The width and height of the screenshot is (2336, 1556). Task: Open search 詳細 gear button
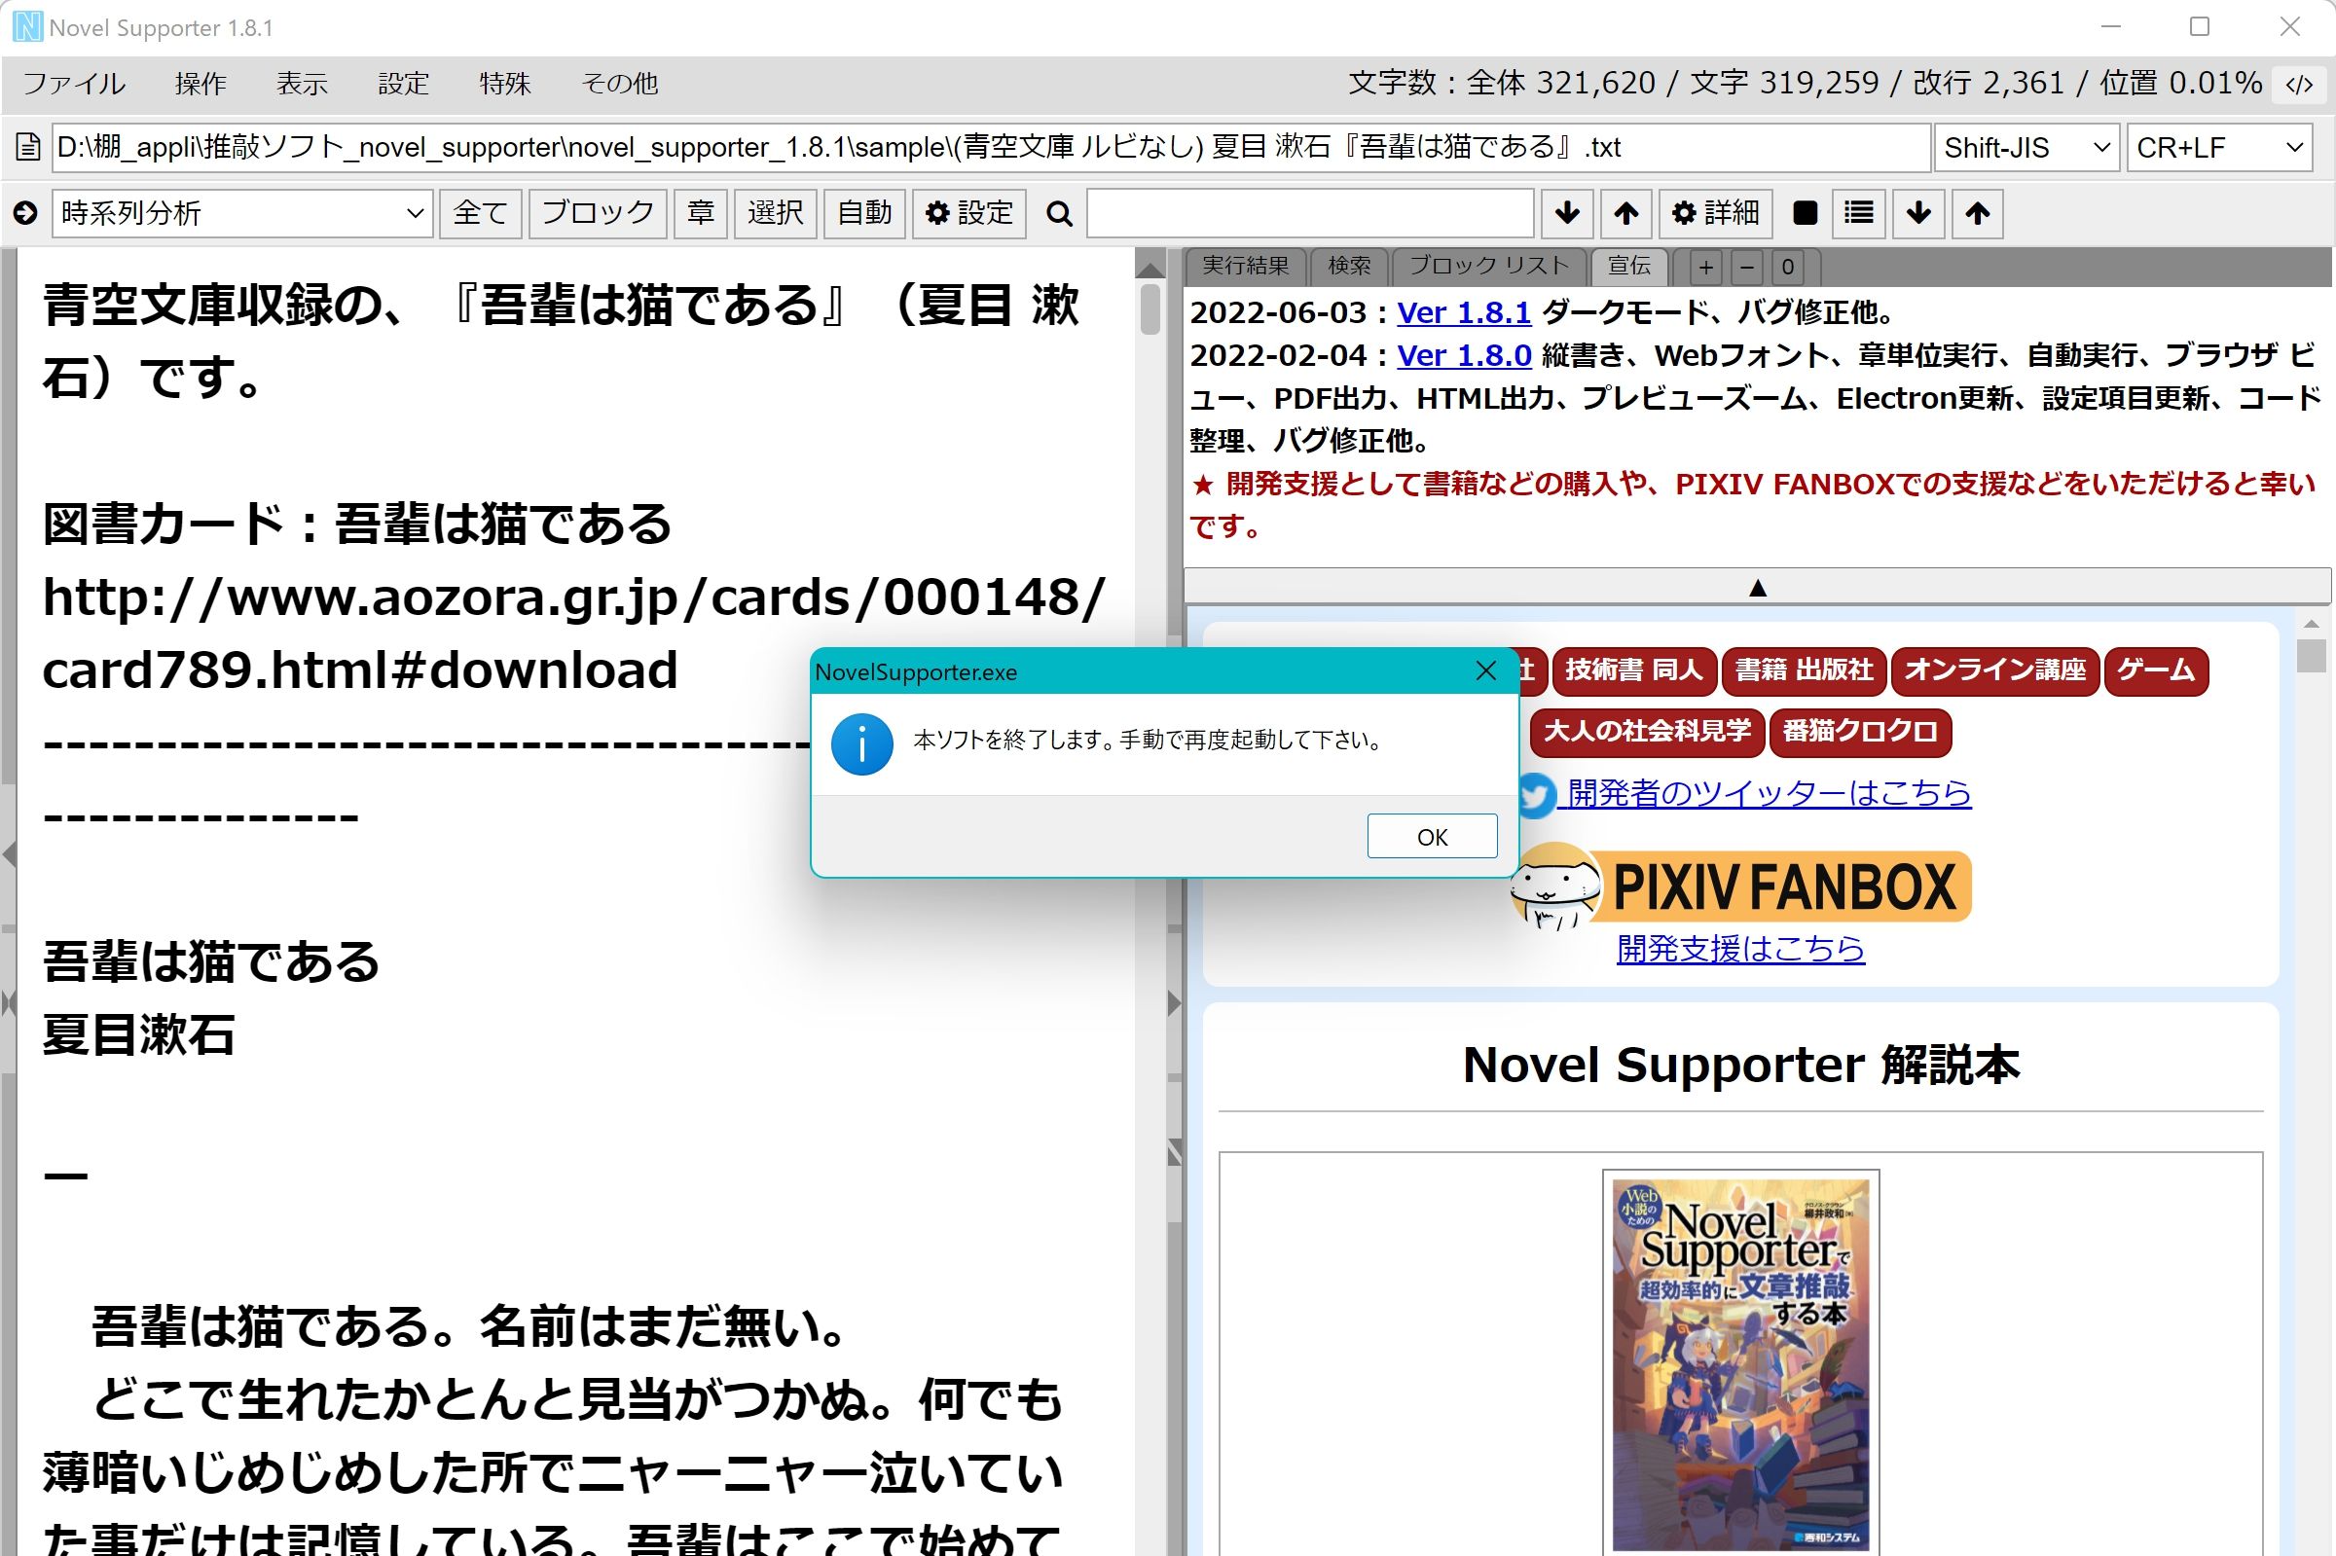pos(1715,213)
